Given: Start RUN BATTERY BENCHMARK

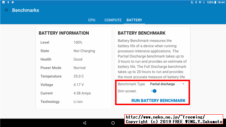Looking at the screenshot, I should [159, 101].
